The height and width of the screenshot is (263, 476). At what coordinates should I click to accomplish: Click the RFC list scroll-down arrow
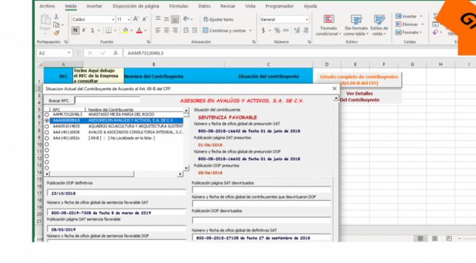tap(187, 169)
